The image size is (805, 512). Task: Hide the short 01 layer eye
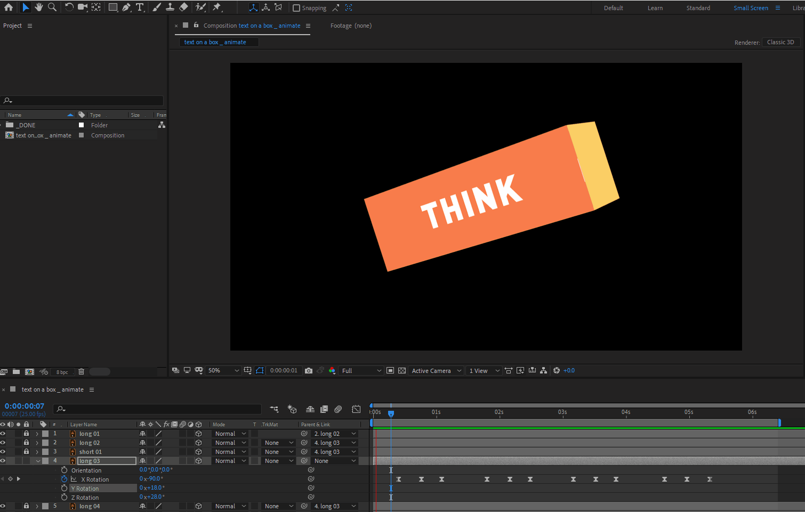[x=3, y=452]
